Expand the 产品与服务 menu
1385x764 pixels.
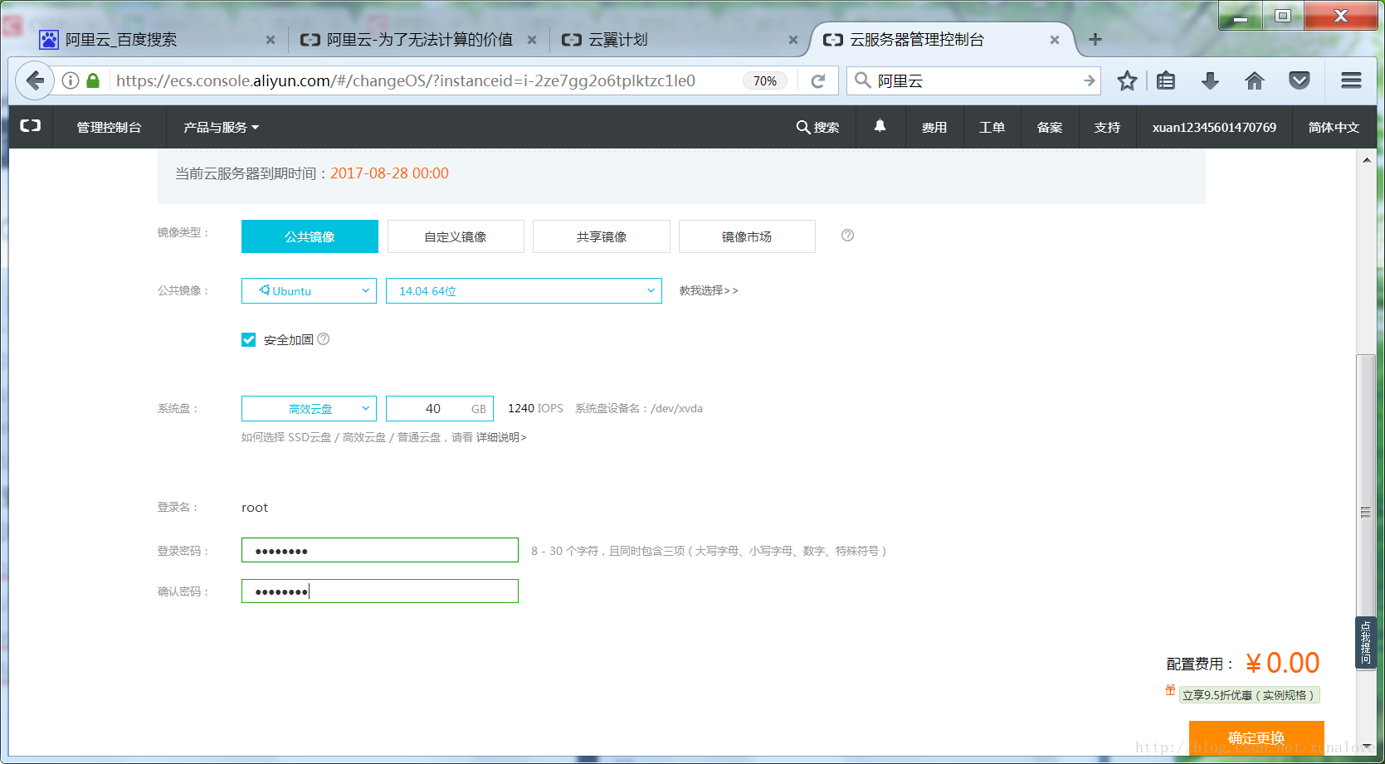click(221, 127)
